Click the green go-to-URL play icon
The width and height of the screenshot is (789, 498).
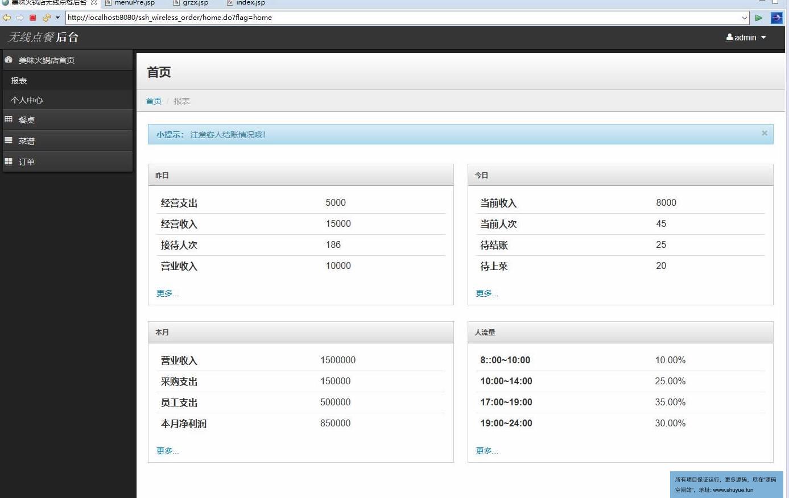tap(758, 18)
